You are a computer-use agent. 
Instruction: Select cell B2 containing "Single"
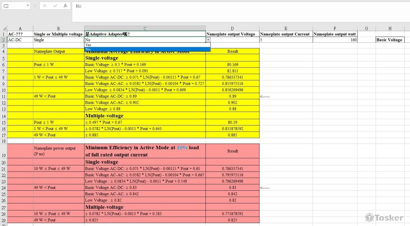click(x=58, y=40)
